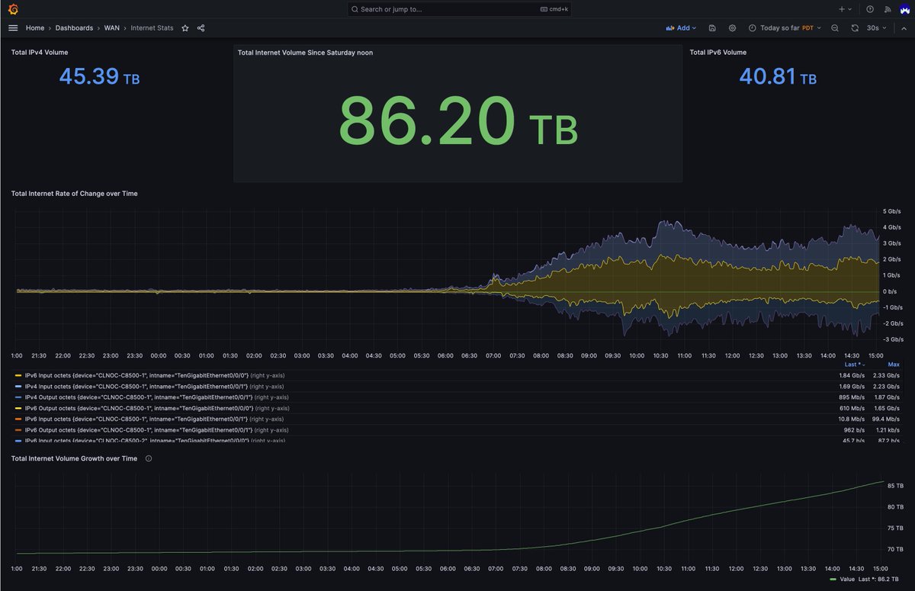Sort legend by Max column header
The image size is (915, 591).
tap(894, 365)
